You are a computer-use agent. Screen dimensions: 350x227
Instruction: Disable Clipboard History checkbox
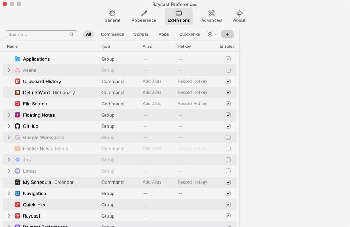(228, 81)
